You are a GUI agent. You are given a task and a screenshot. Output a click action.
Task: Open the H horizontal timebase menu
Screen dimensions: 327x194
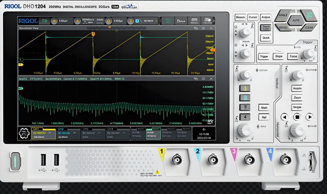(54, 21)
